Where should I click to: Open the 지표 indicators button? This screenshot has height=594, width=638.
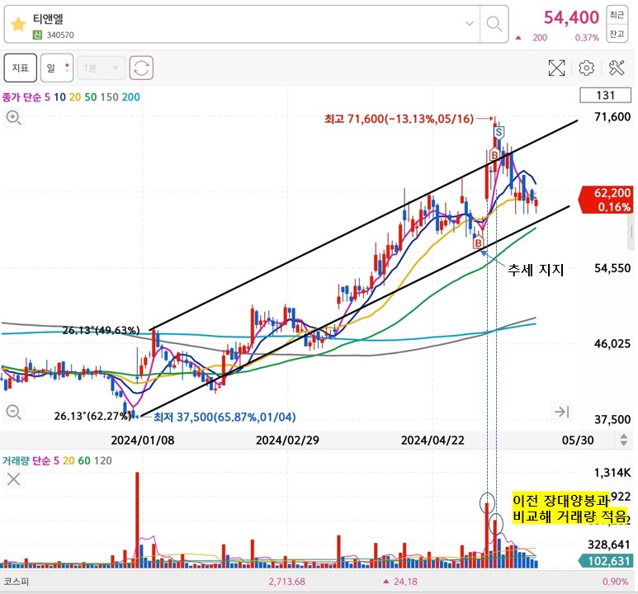coord(21,68)
